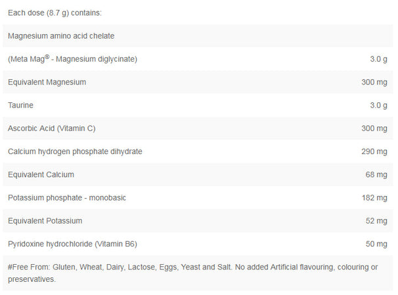The height and width of the screenshot is (295, 398).
Task: Click the Ascorbic Acid (Vitamin C) label
Action: (x=56, y=128)
